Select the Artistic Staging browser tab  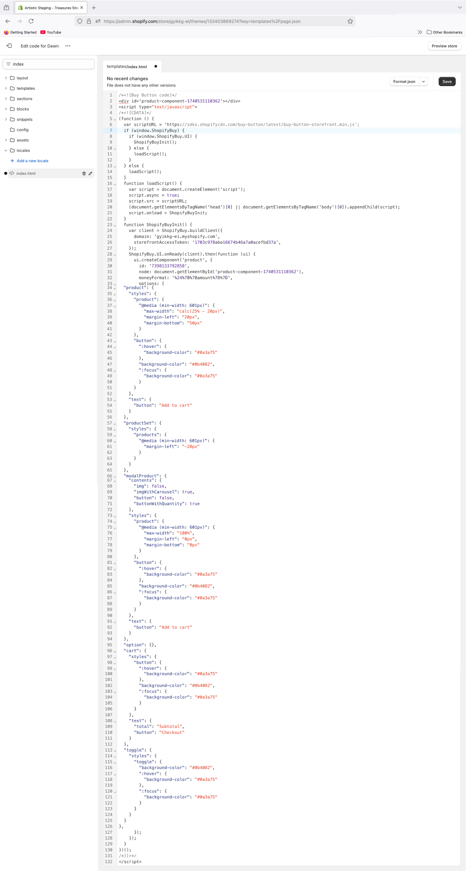(51, 8)
